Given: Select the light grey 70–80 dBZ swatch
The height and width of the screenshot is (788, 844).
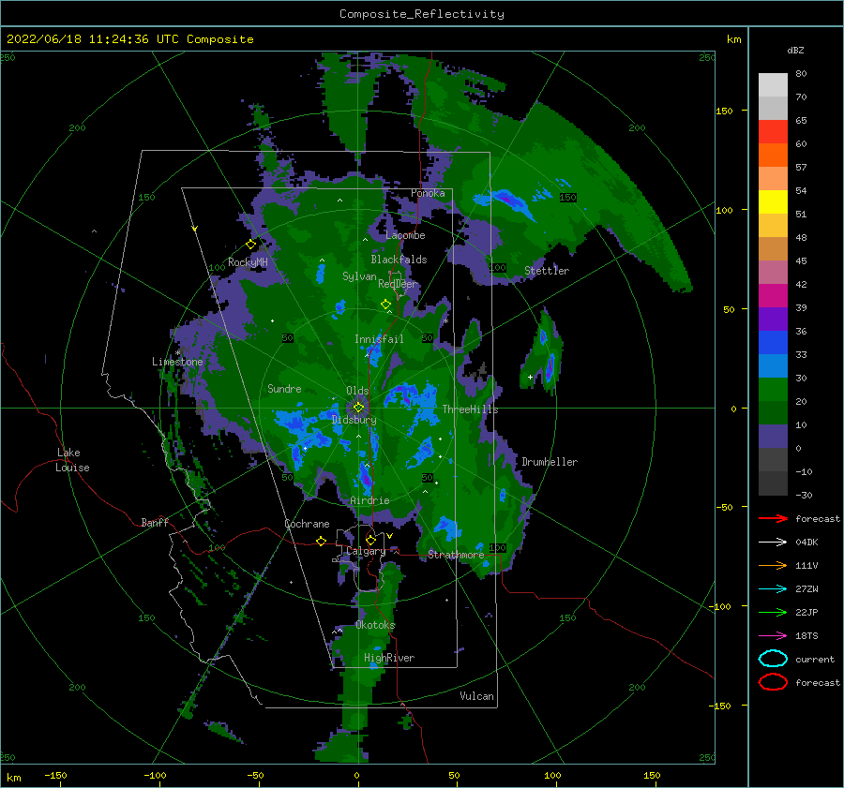Looking at the screenshot, I should click(773, 85).
